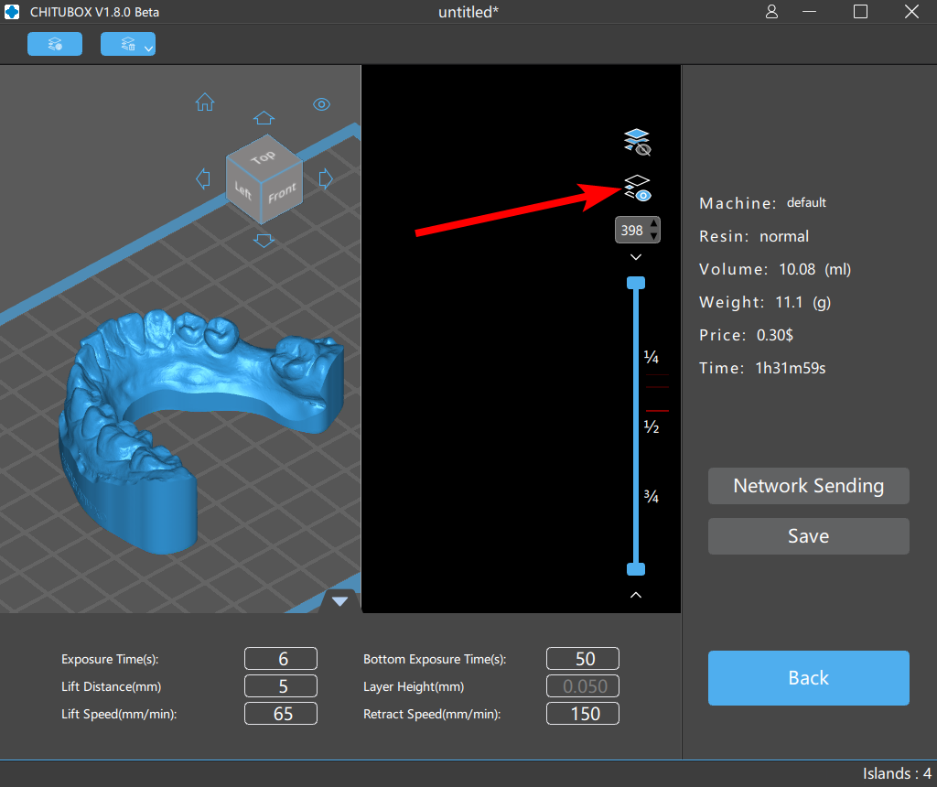Open the user account profile icon
The height and width of the screenshot is (787, 937).
point(771,12)
